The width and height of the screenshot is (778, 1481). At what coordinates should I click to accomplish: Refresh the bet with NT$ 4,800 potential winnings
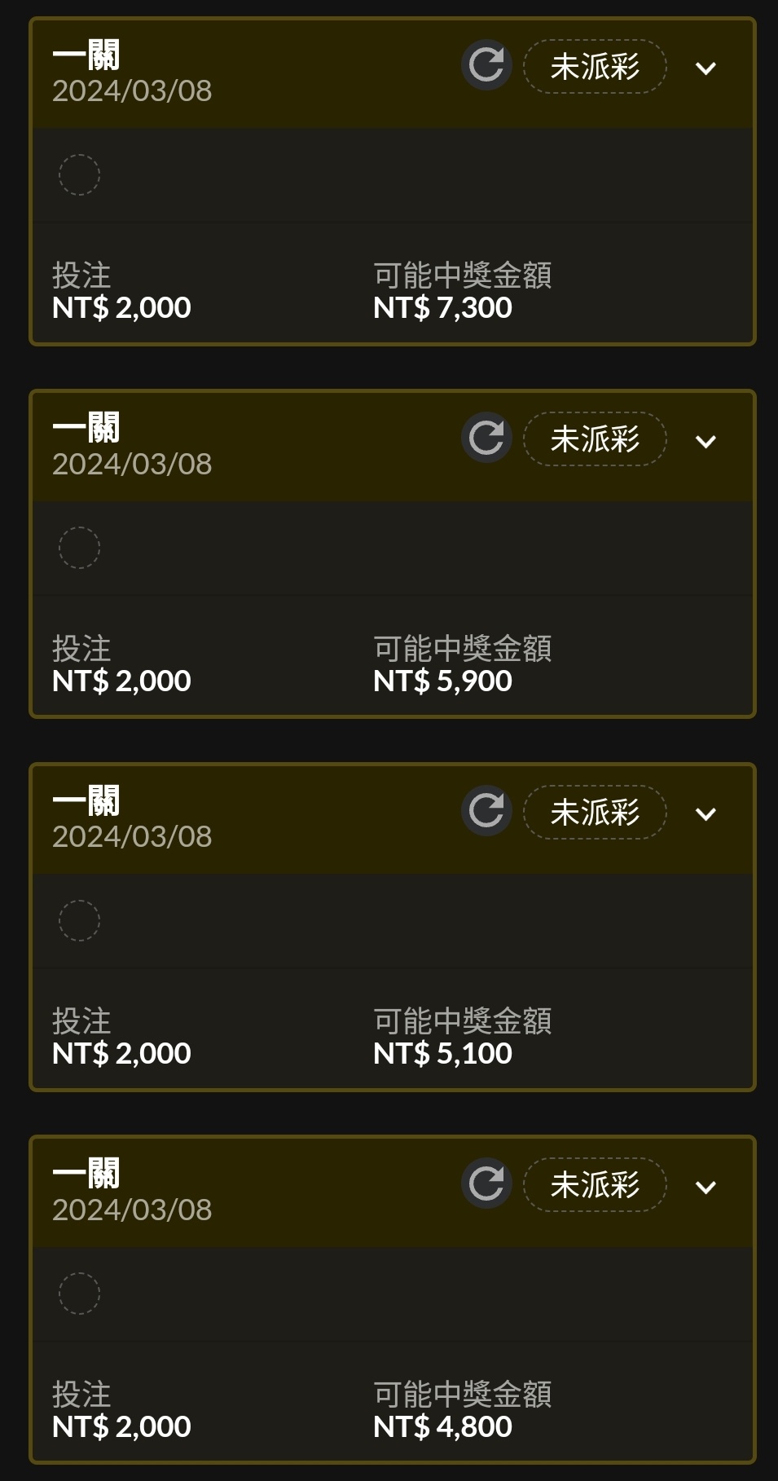pos(486,1183)
